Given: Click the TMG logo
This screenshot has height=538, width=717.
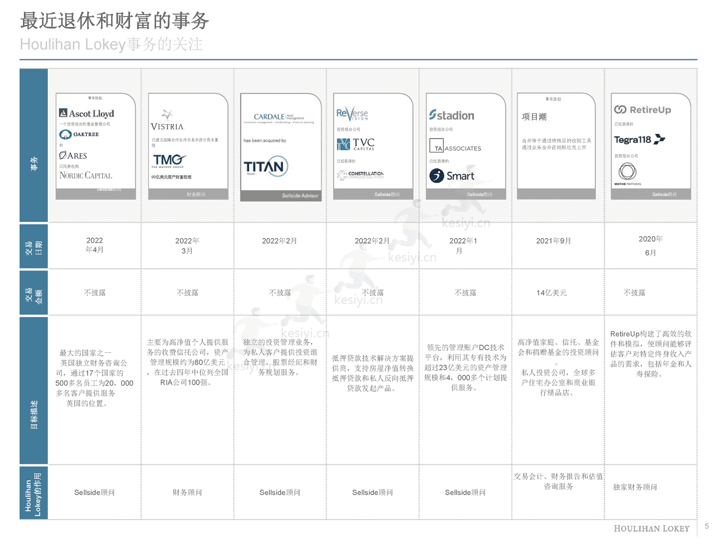Looking at the screenshot, I should click(x=169, y=160).
